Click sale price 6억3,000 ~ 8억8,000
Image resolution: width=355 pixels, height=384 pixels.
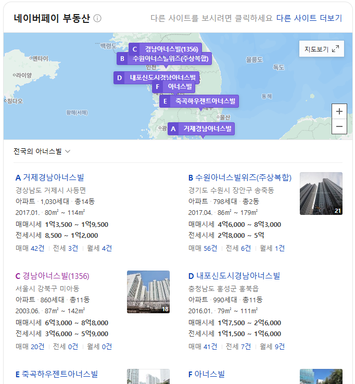[77, 323]
